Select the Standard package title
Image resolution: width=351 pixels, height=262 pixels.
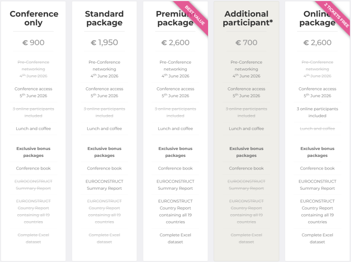[104, 18]
